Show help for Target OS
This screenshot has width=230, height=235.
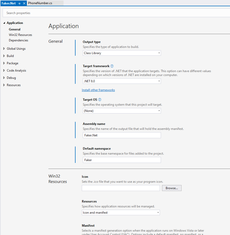100,100
